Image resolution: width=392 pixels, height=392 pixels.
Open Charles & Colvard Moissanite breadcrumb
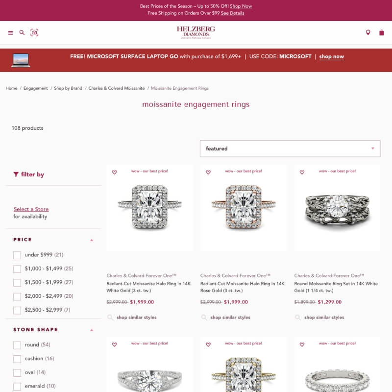pyautogui.click(x=117, y=88)
